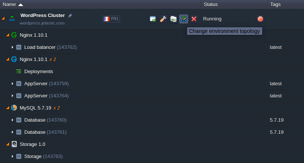Viewport: 304px width, 163px height.
Task: Expand AppServer node 143759
Action: point(12,84)
